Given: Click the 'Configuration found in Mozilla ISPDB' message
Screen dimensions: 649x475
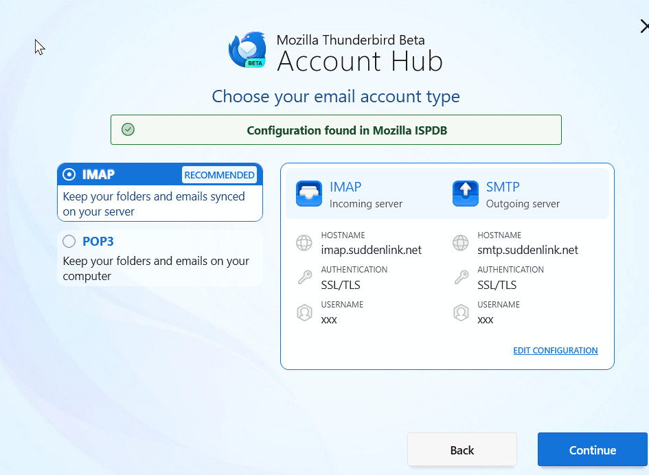Looking at the screenshot, I should [x=347, y=130].
